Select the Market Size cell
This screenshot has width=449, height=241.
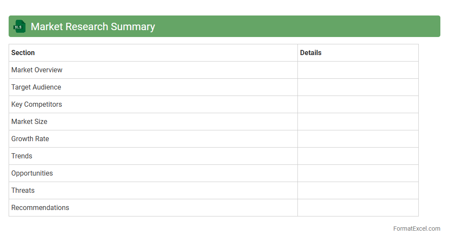(x=29, y=121)
